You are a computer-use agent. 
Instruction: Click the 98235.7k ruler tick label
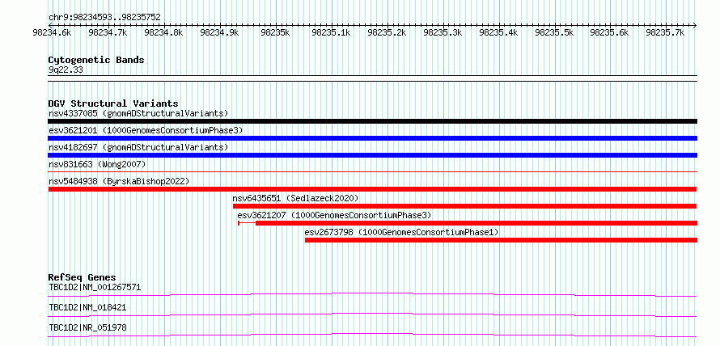click(x=665, y=32)
